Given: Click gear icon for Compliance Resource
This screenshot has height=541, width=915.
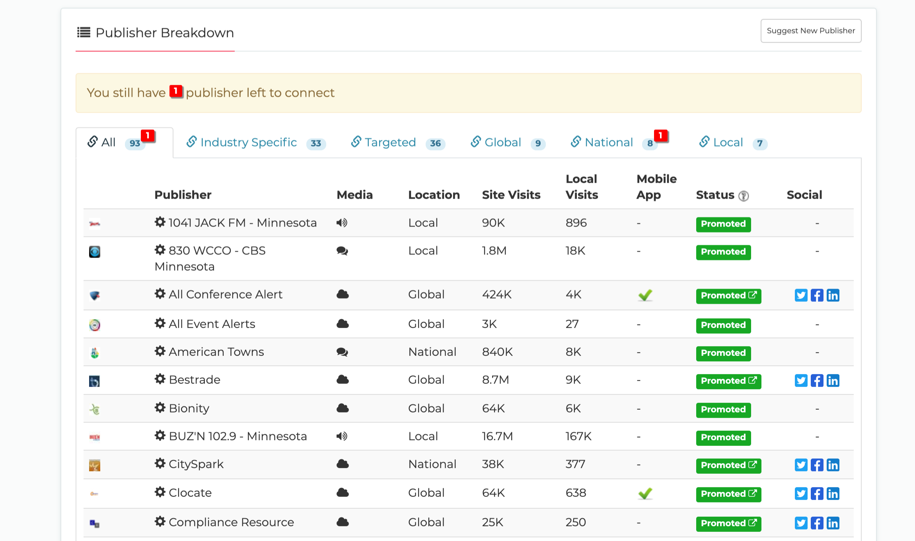Looking at the screenshot, I should [160, 521].
